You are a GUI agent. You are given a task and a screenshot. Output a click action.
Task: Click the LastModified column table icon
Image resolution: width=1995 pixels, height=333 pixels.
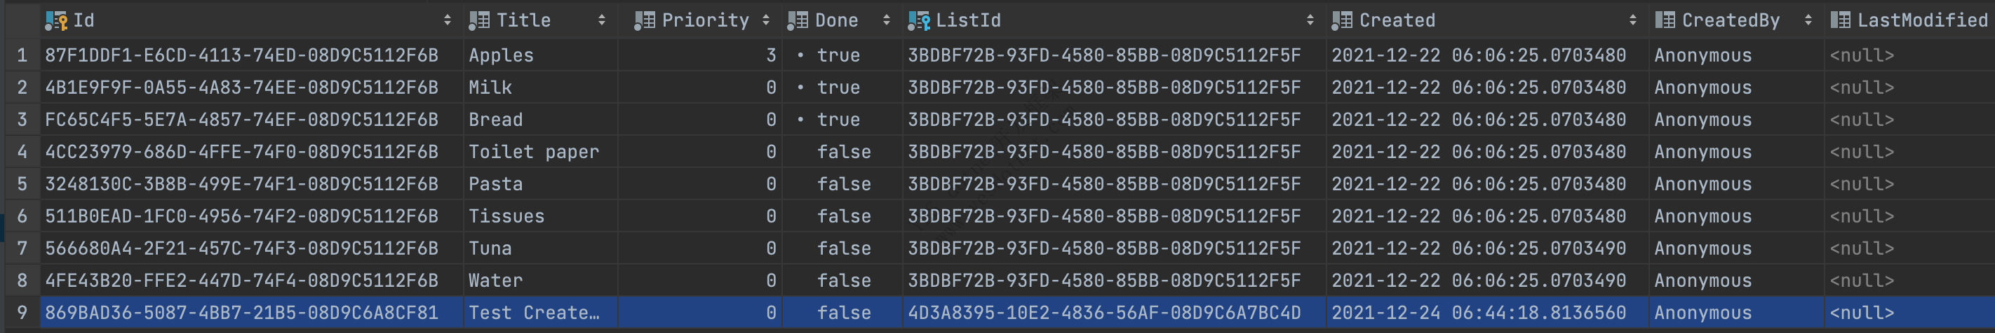(1840, 21)
